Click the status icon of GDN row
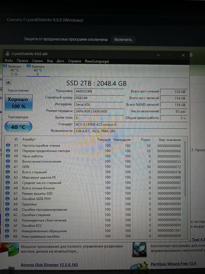Image resolution: width=205 pixels, height=274 pixels. click(x=8, y=166)
